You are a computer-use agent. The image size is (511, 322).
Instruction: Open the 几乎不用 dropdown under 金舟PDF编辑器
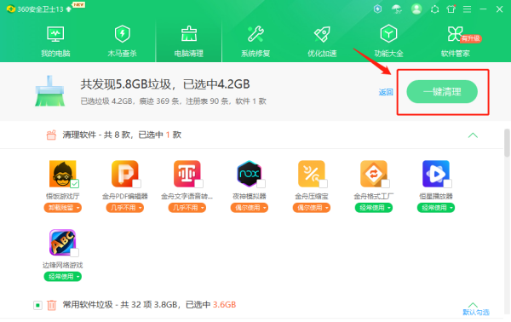[x=125, y=208]
